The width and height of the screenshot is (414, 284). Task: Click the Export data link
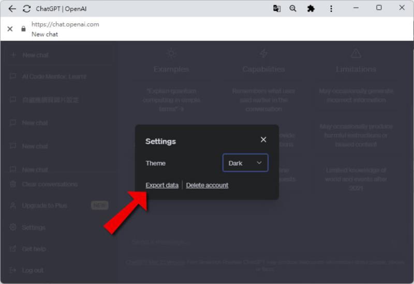162,185
